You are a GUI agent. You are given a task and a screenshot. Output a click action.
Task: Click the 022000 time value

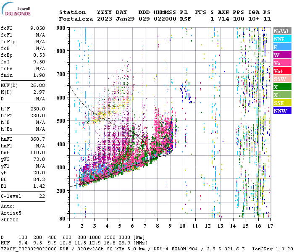click(165, 19)
